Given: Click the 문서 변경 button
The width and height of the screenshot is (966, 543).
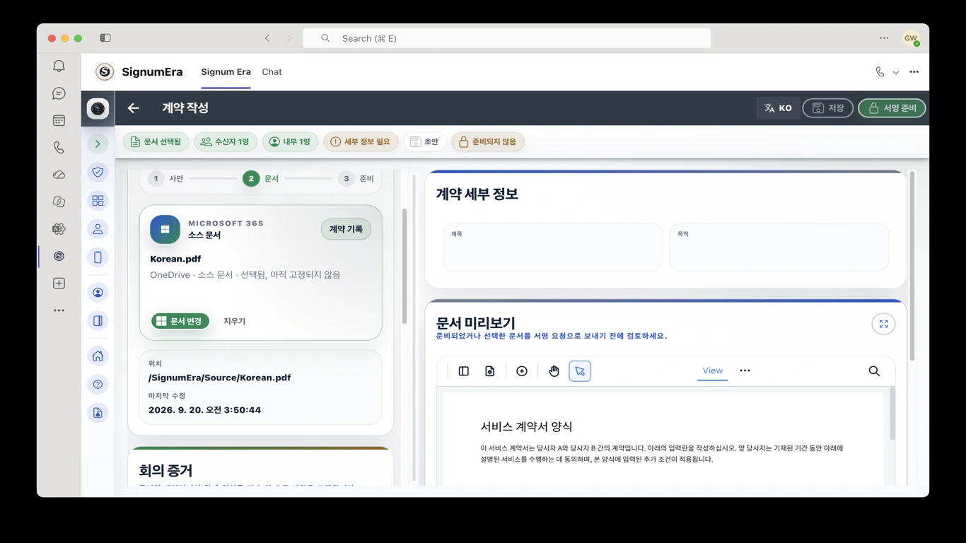Looking at the screenshot, I should click(x=180, y=321).
